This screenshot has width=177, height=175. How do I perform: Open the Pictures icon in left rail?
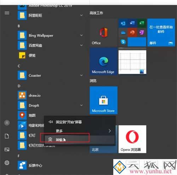pos(7,149)
